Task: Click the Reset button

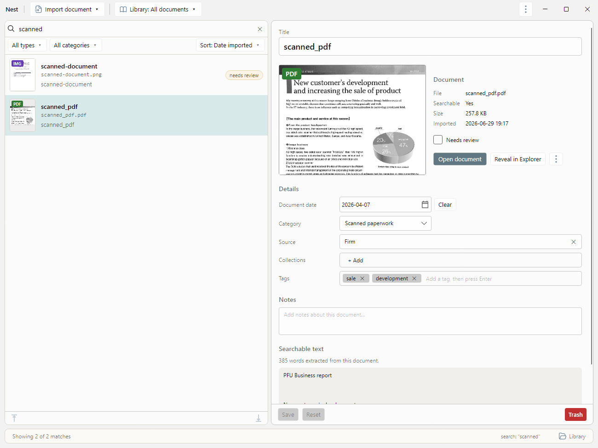Action: click(313, 414)
